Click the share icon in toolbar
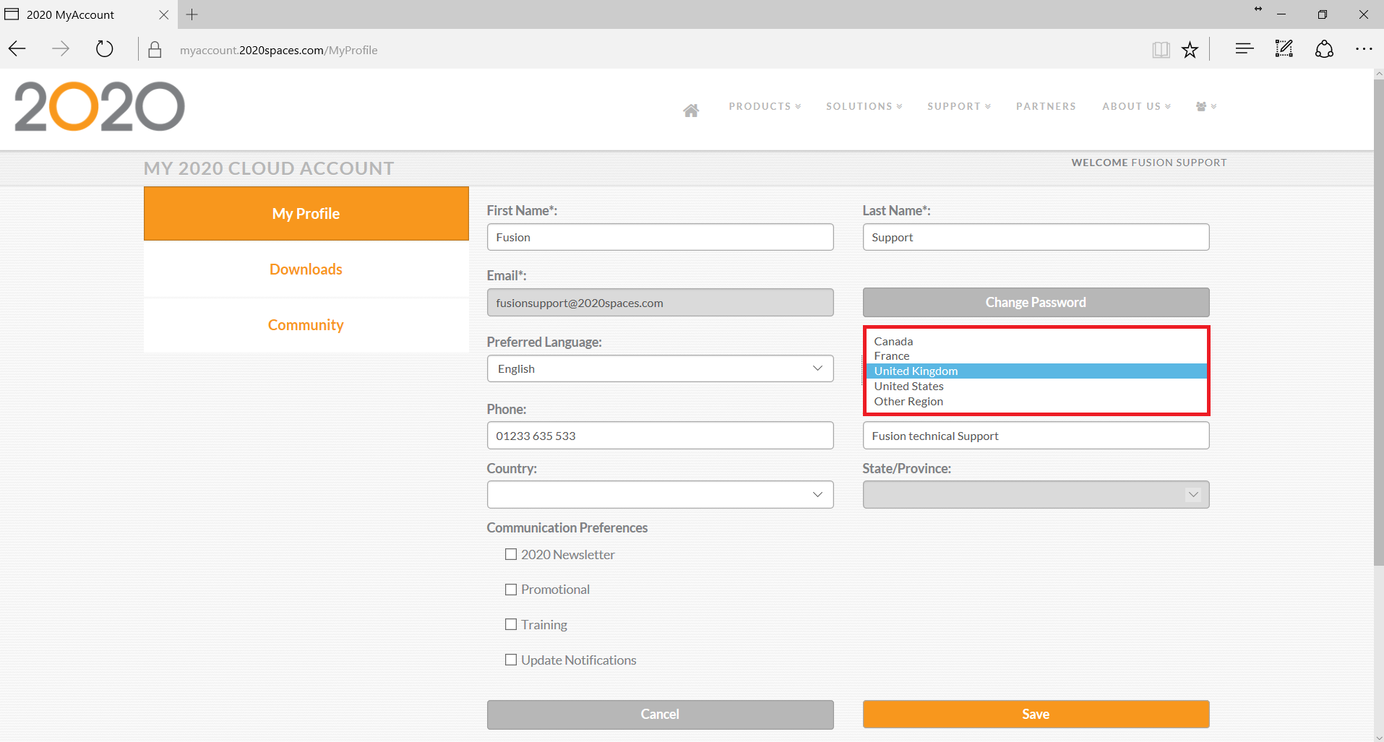This screenshot has height=742, width=1384. [1324, 48]
